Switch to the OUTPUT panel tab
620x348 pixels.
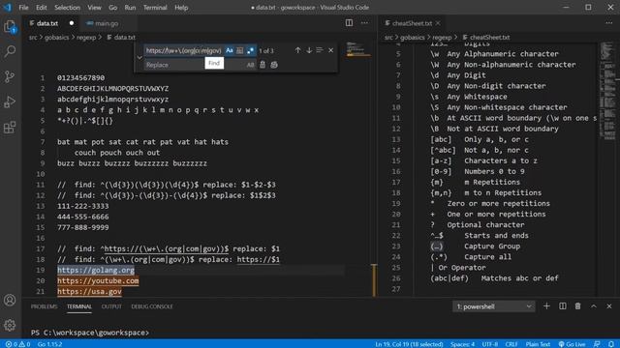click(x=111, y=306)
